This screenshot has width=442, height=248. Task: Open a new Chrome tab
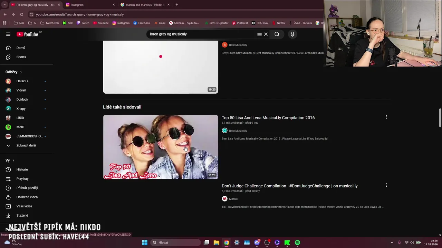click(176, 5)
